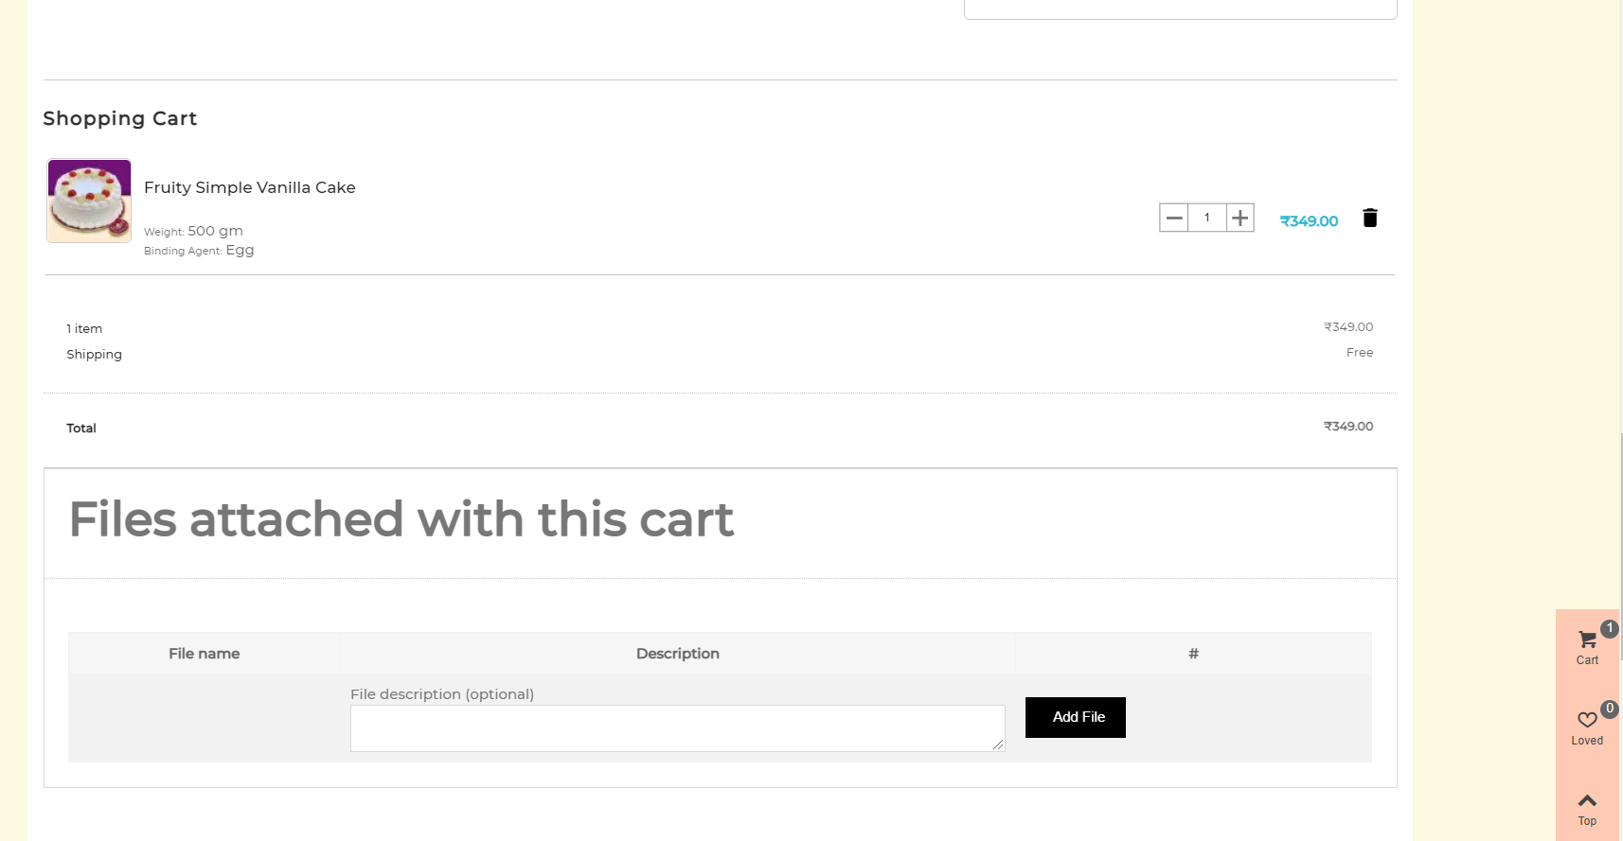Decrease cake quantity with minus button
This screenshot has width=1623, height=841.
(1174, 218)
